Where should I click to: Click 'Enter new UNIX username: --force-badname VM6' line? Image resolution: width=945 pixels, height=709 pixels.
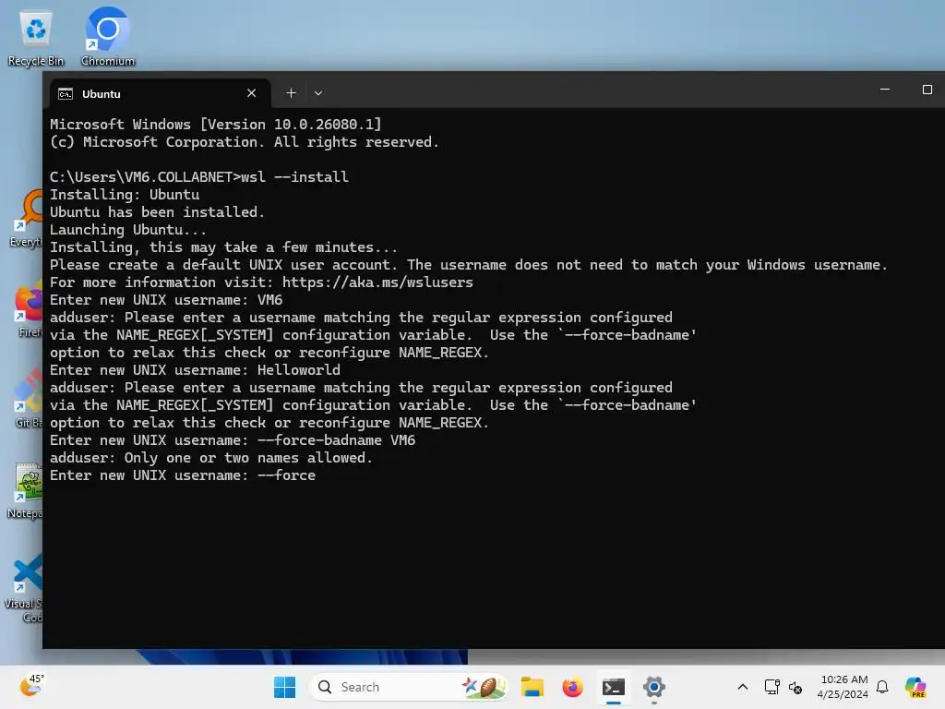[x=233, y=440]
